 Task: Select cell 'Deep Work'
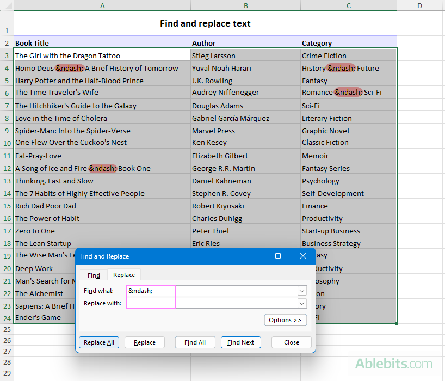point(45,268)
